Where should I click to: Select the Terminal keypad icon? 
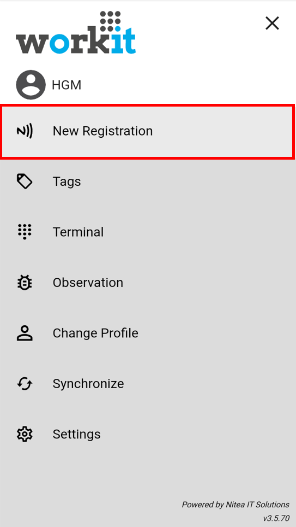25,232
